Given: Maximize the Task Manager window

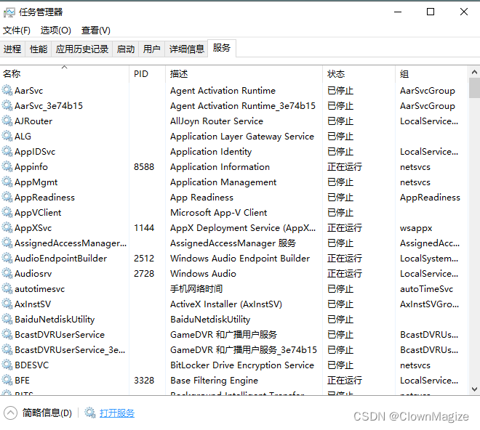Looking at the screenshot, I should [x=431, y=12].
